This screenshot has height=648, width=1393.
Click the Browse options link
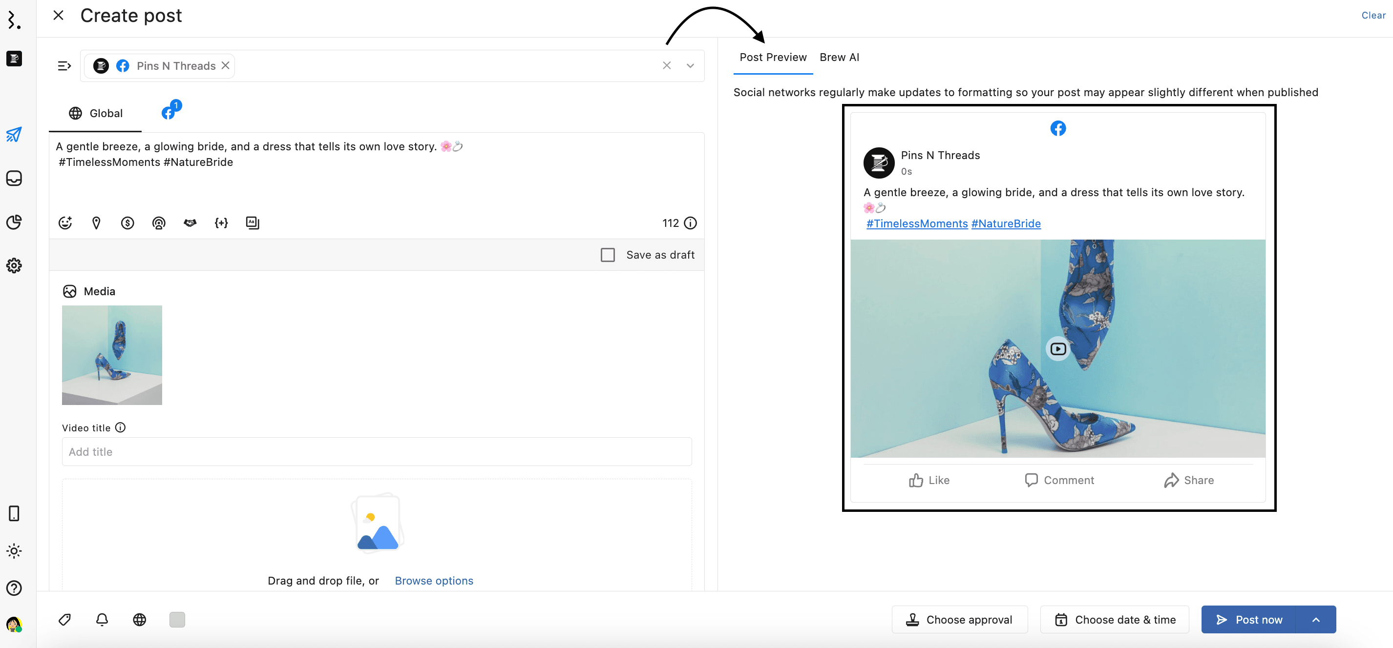click(x=434, y=581)
